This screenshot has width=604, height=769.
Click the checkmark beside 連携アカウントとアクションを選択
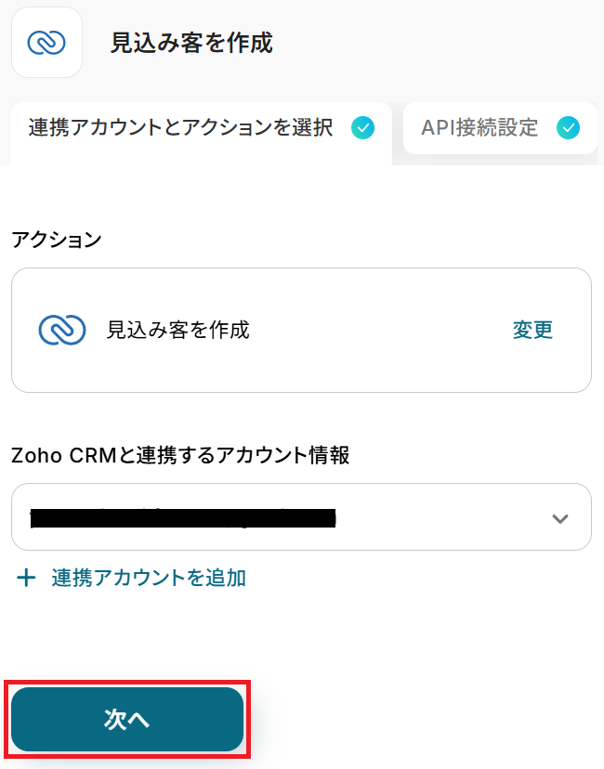coord(363,128)
